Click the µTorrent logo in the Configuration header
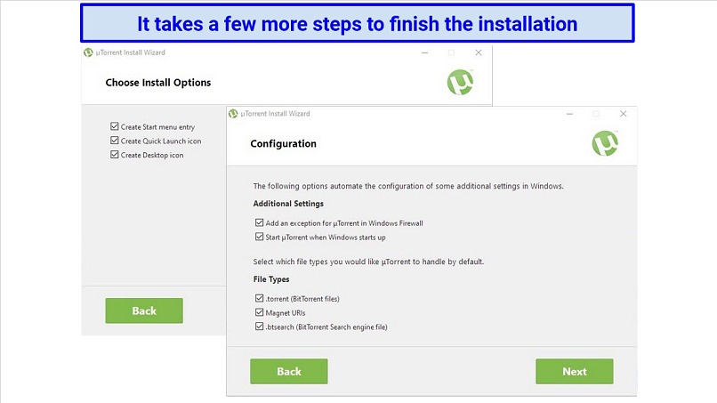 [x=605, y=143]
